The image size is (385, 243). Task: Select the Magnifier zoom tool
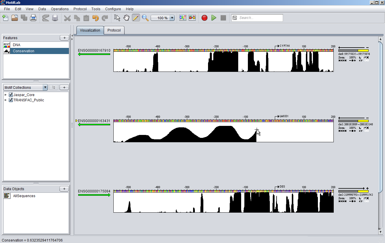(x=145, y=18)
